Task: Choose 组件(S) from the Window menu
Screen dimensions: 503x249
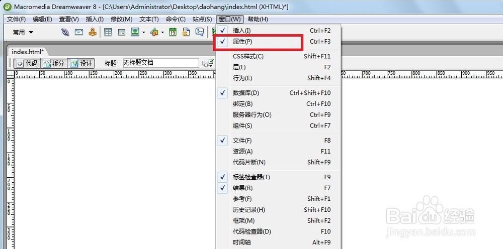Action: tap(279, 126)
